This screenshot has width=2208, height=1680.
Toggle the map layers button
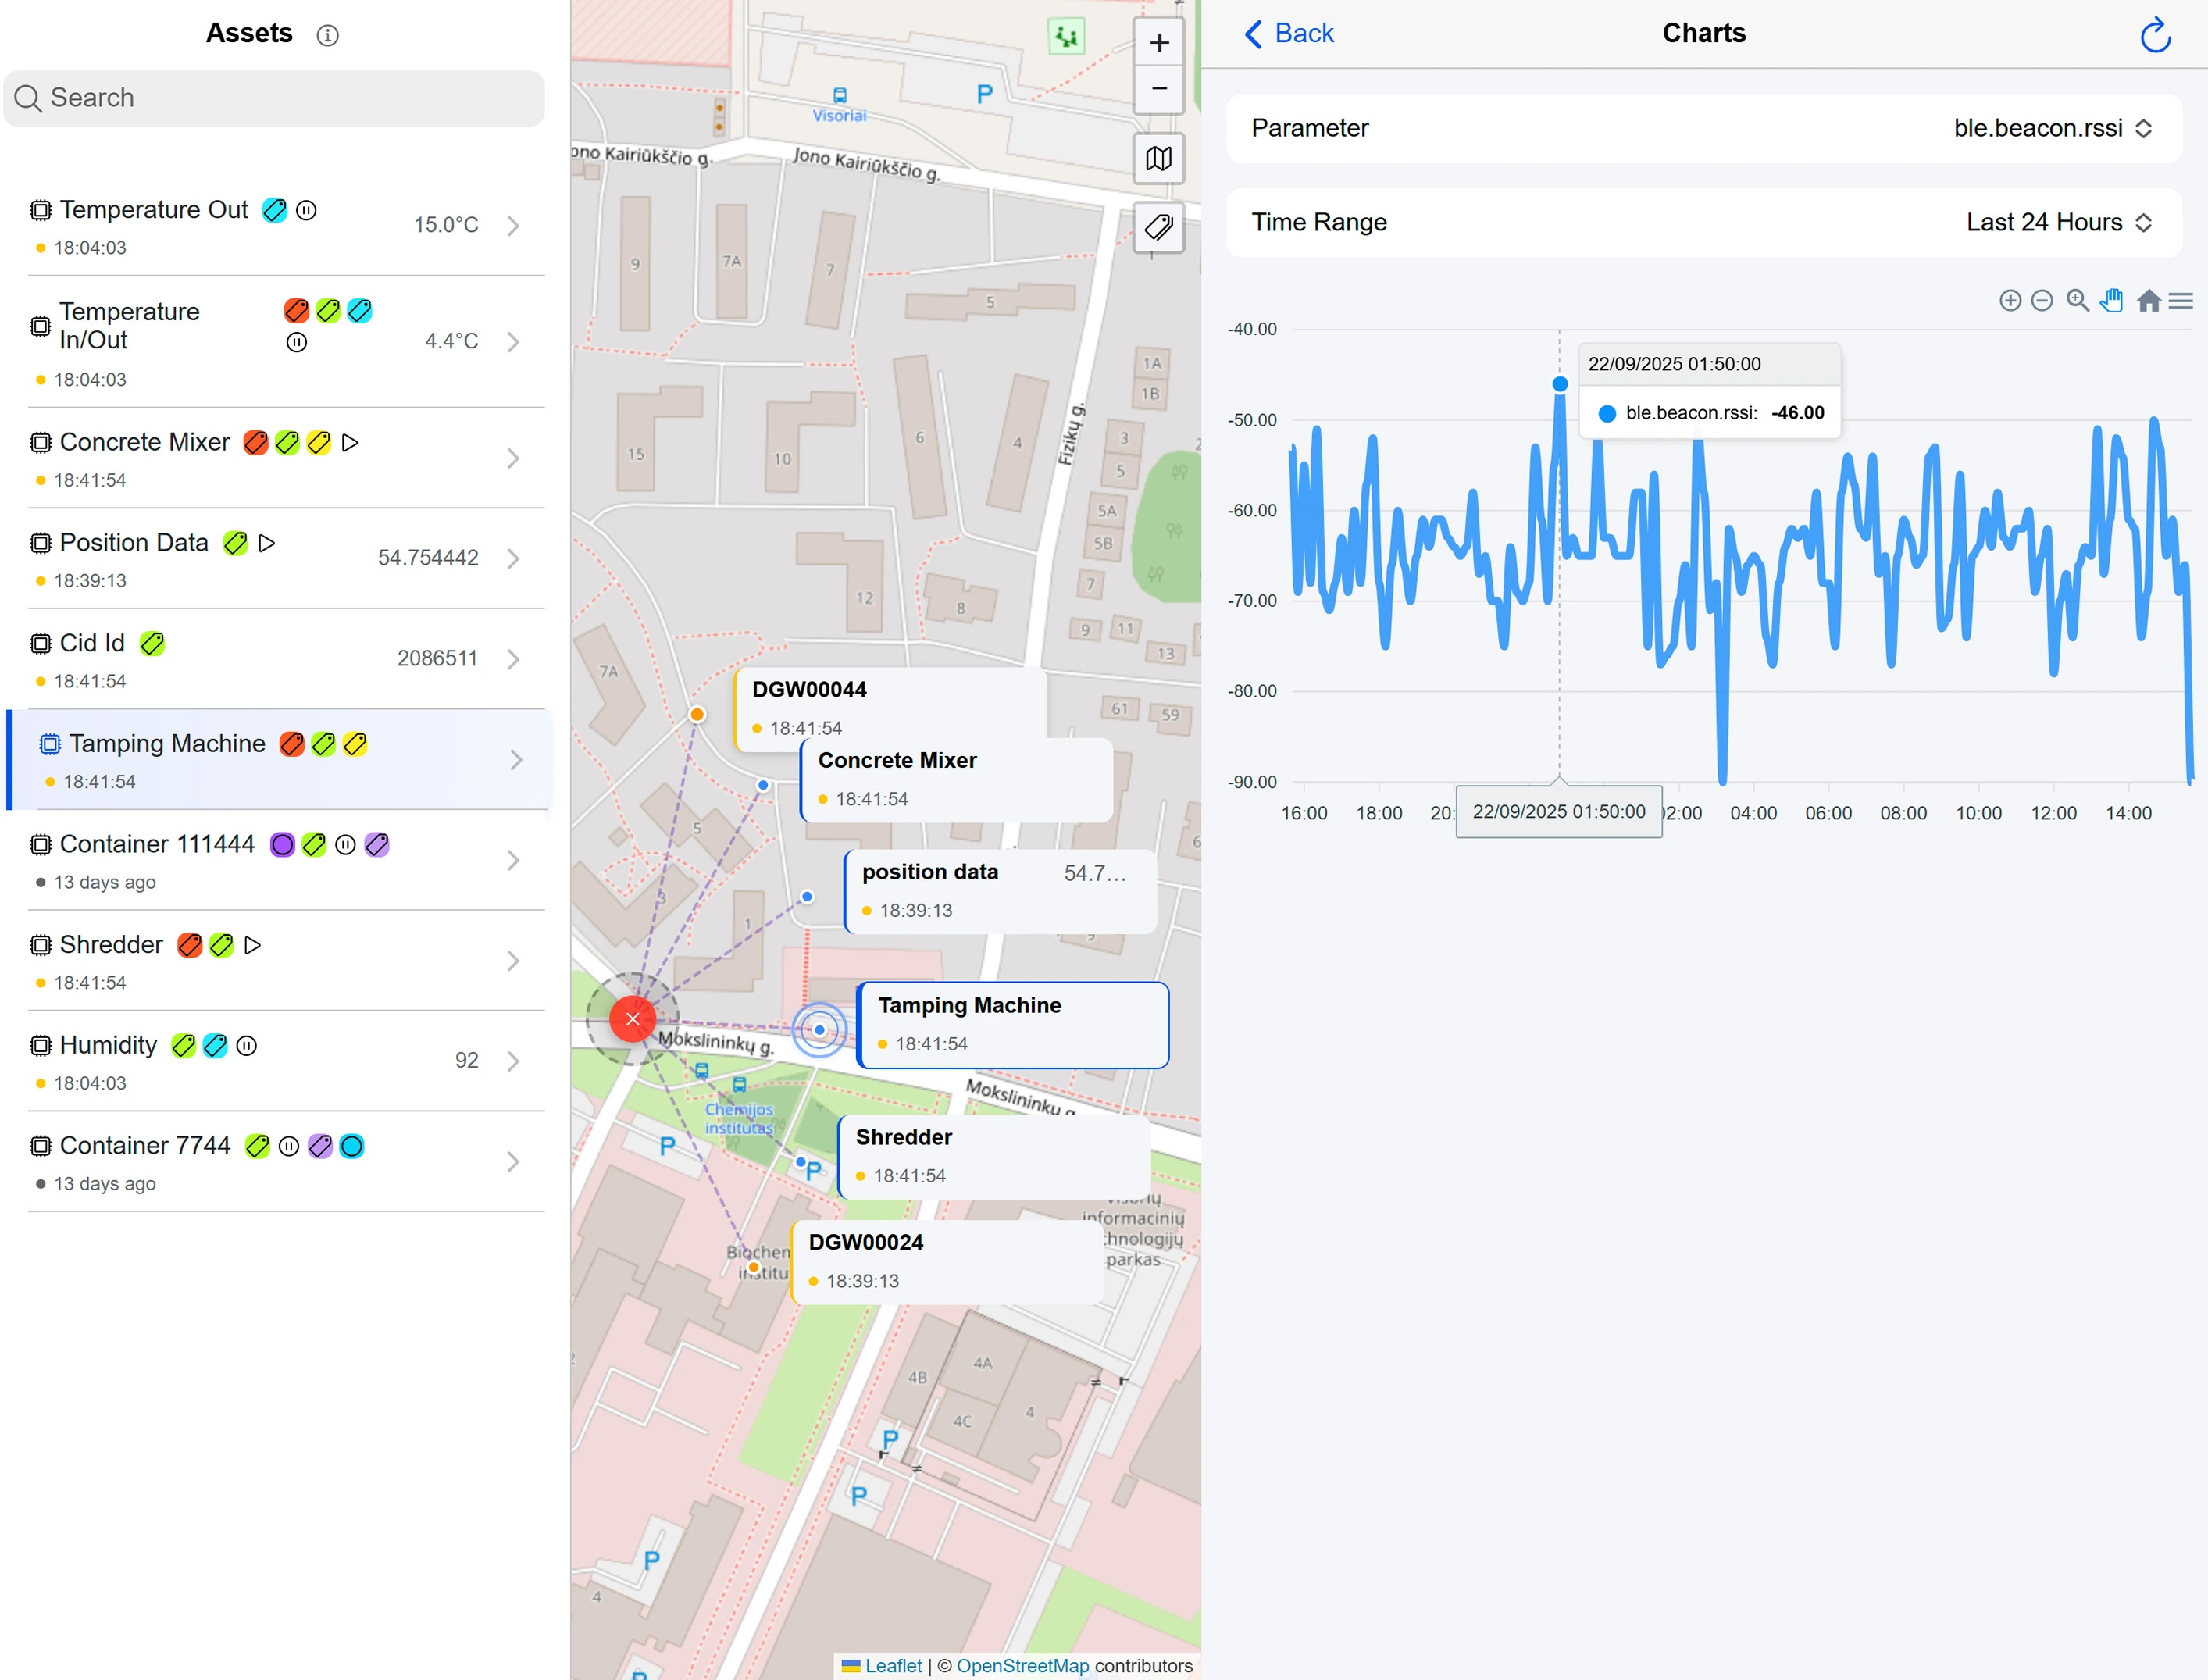(x=1158, y=158)
